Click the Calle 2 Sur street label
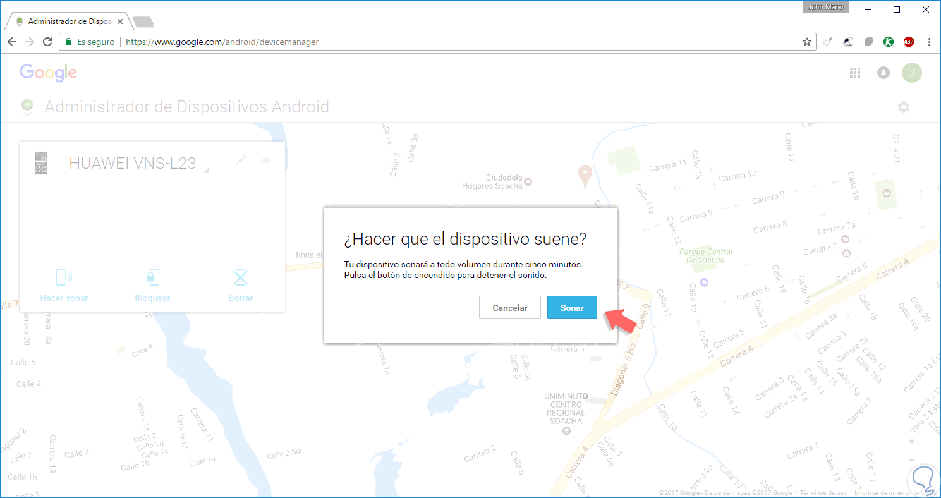 tap(284, 454)
